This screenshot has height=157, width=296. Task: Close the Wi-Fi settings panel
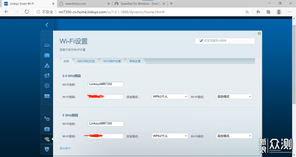coord(259,33)
